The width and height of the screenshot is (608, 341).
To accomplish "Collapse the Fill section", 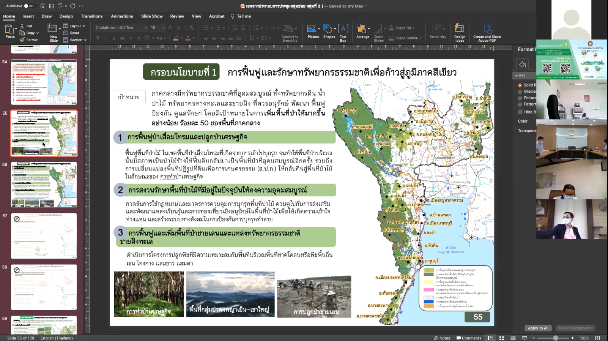I will [x=517, y=76].
